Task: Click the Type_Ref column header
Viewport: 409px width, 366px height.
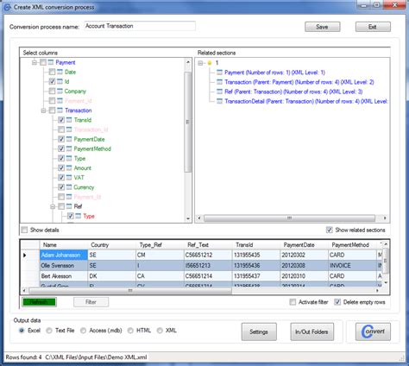Action: [x=160, y=245]
